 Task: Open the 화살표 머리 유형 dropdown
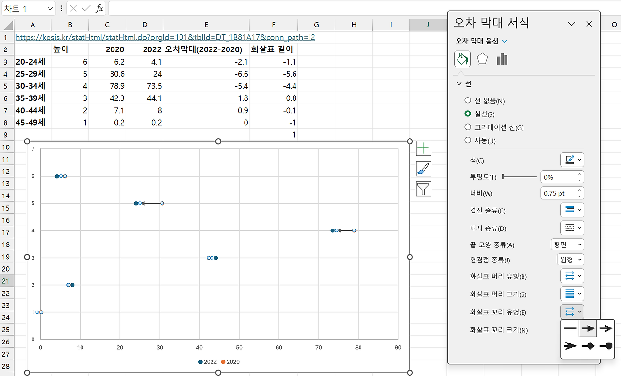pyautogui.click(x=572, y=276)
